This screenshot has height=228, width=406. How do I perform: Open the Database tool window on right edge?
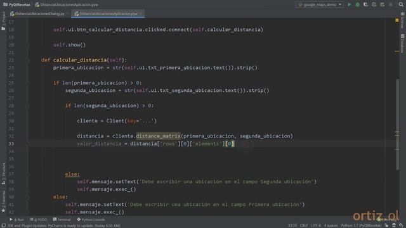[x=402, y=44]
